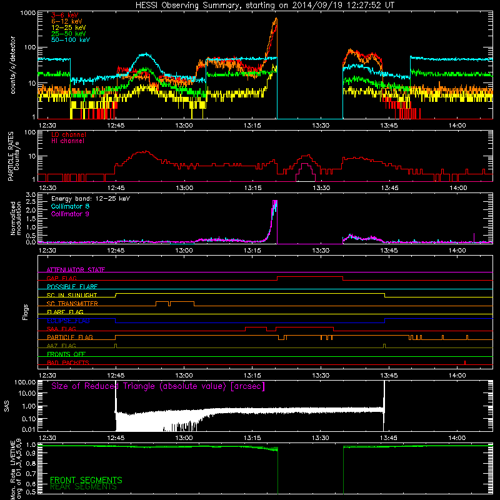
Task: Click the raised SAA FLAG segment
Action: 304,327
